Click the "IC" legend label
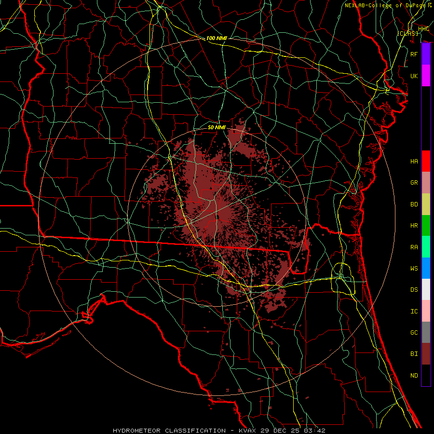This screenshot has height=434, width=434. point(414,312)
